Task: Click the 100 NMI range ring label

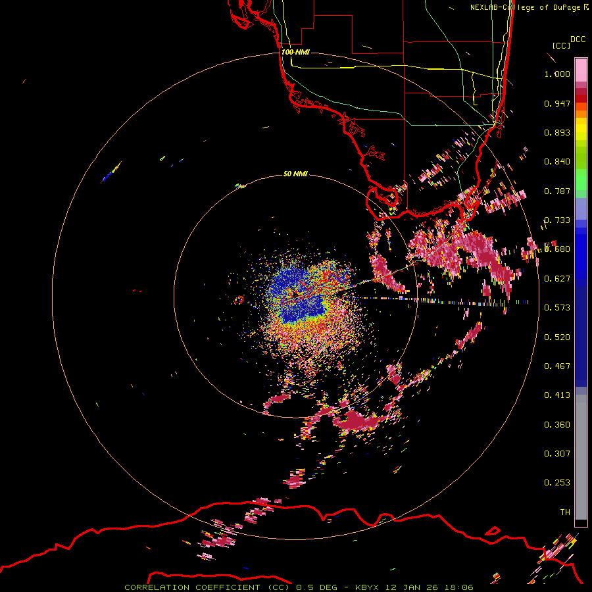Action: coord(295,52)
